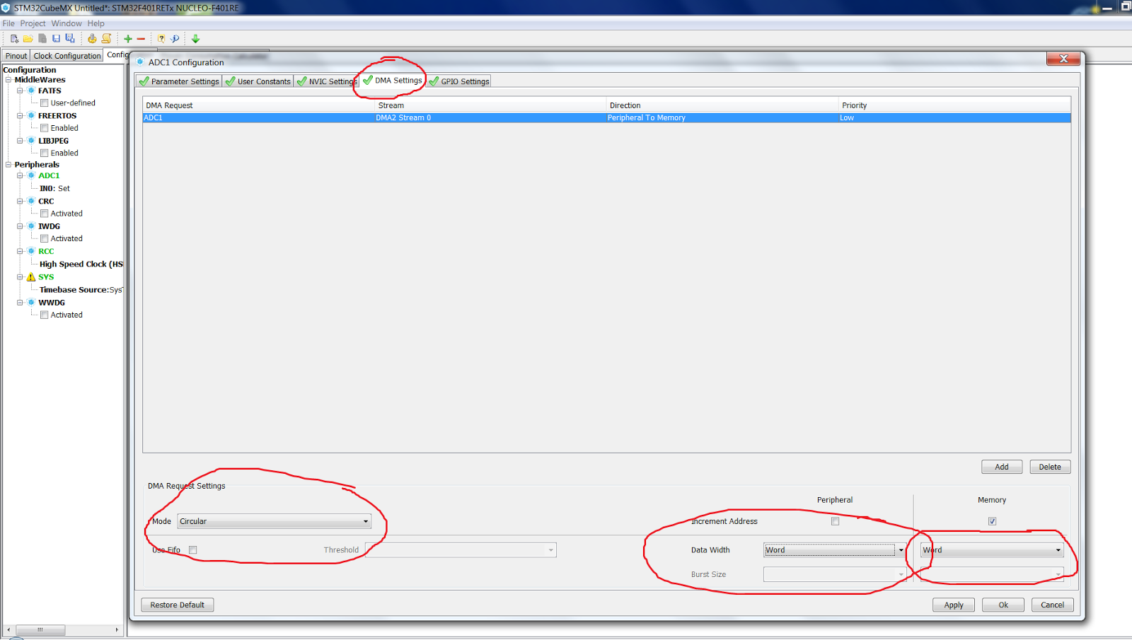The image size is (1132, 640).
Task: Click the Open Project folder icon
Action: pos(28,39)
